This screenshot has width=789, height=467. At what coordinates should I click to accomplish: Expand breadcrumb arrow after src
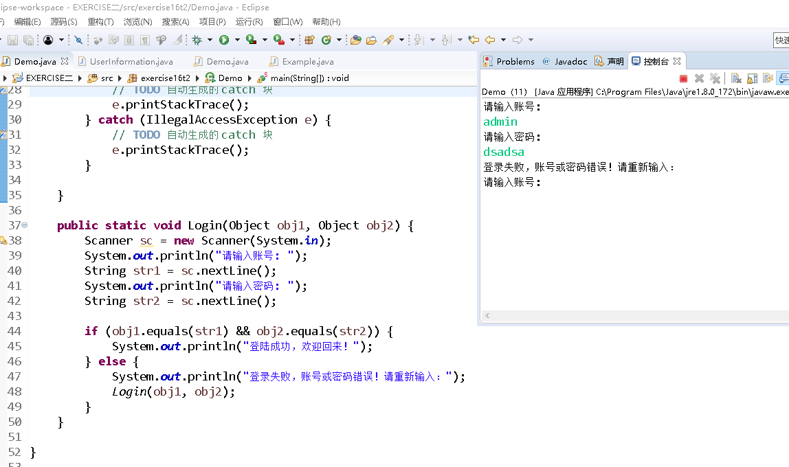tap(120, 78)
